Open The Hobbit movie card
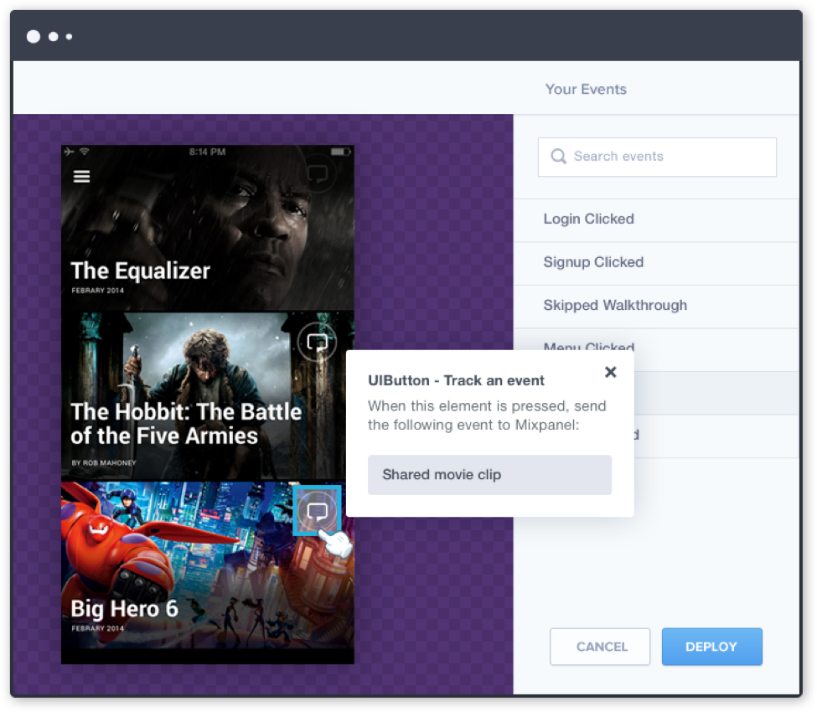The height and width of the screenshot is (712, 817). tap(207, 396)
